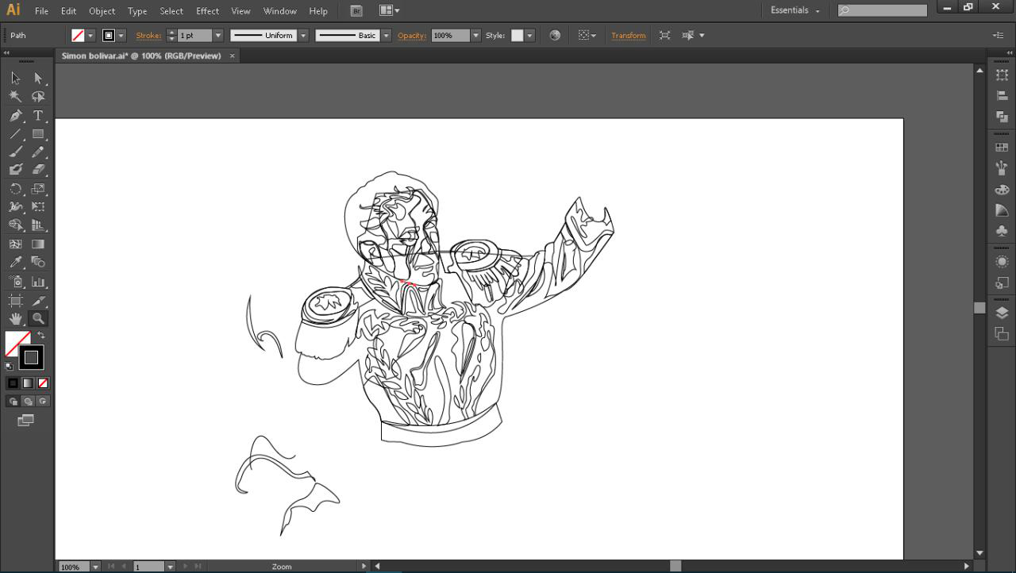Open the Type menu
This screenshot has width=1016, height=573.
(137, 11)
